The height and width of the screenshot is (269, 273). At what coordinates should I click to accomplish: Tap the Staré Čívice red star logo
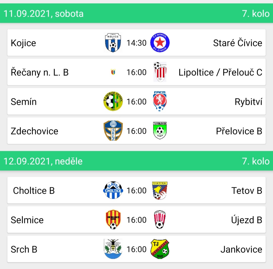point(160,43)
